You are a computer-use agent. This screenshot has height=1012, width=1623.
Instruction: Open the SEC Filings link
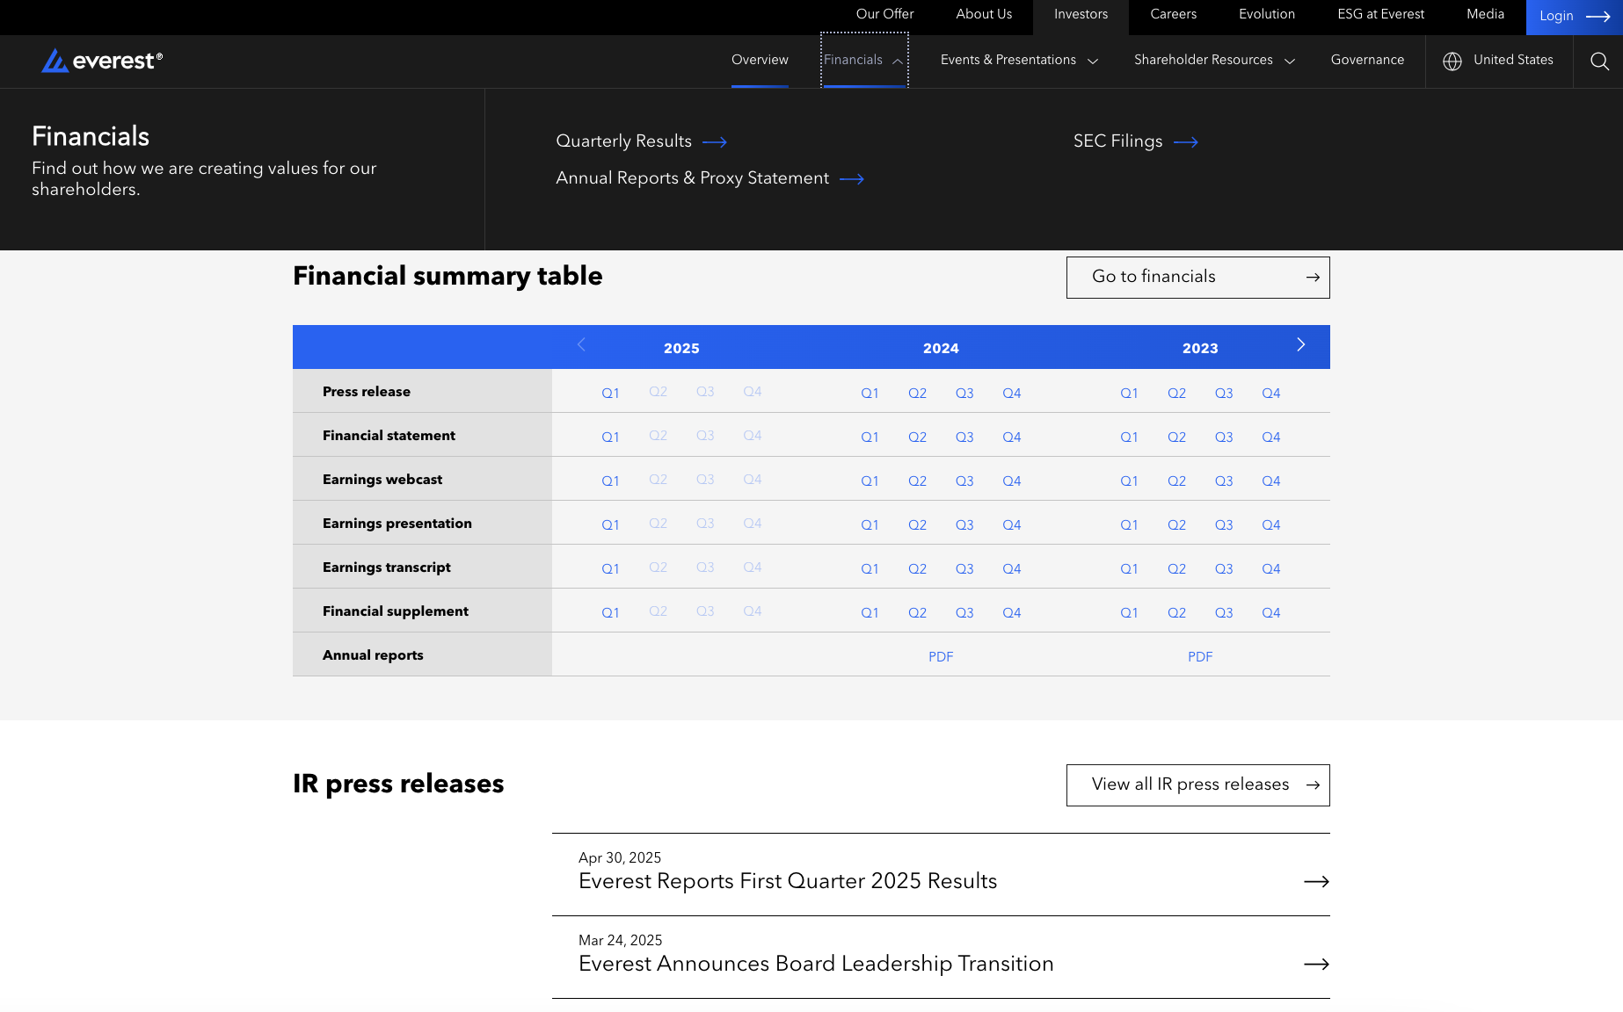click(1117, 141)
